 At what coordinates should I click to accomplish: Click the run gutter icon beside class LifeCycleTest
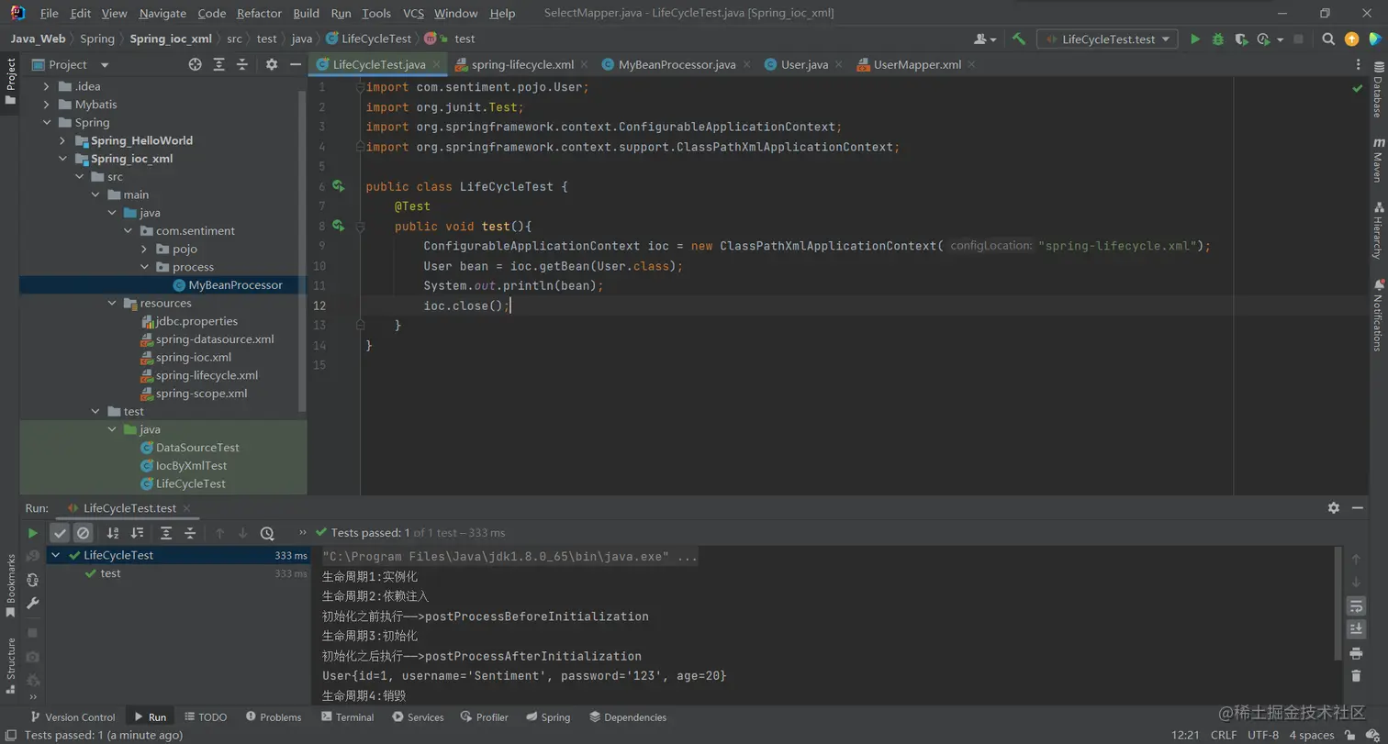338,186
